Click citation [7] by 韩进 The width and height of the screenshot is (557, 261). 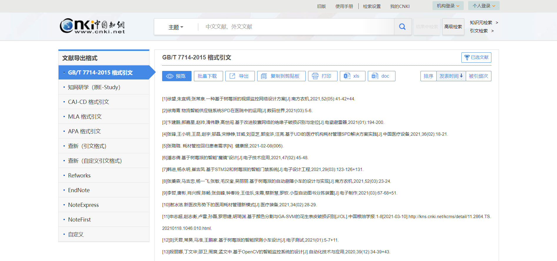[263, 169]
